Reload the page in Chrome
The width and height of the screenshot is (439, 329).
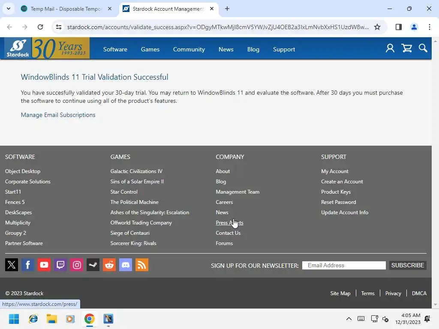coord(40,27)
